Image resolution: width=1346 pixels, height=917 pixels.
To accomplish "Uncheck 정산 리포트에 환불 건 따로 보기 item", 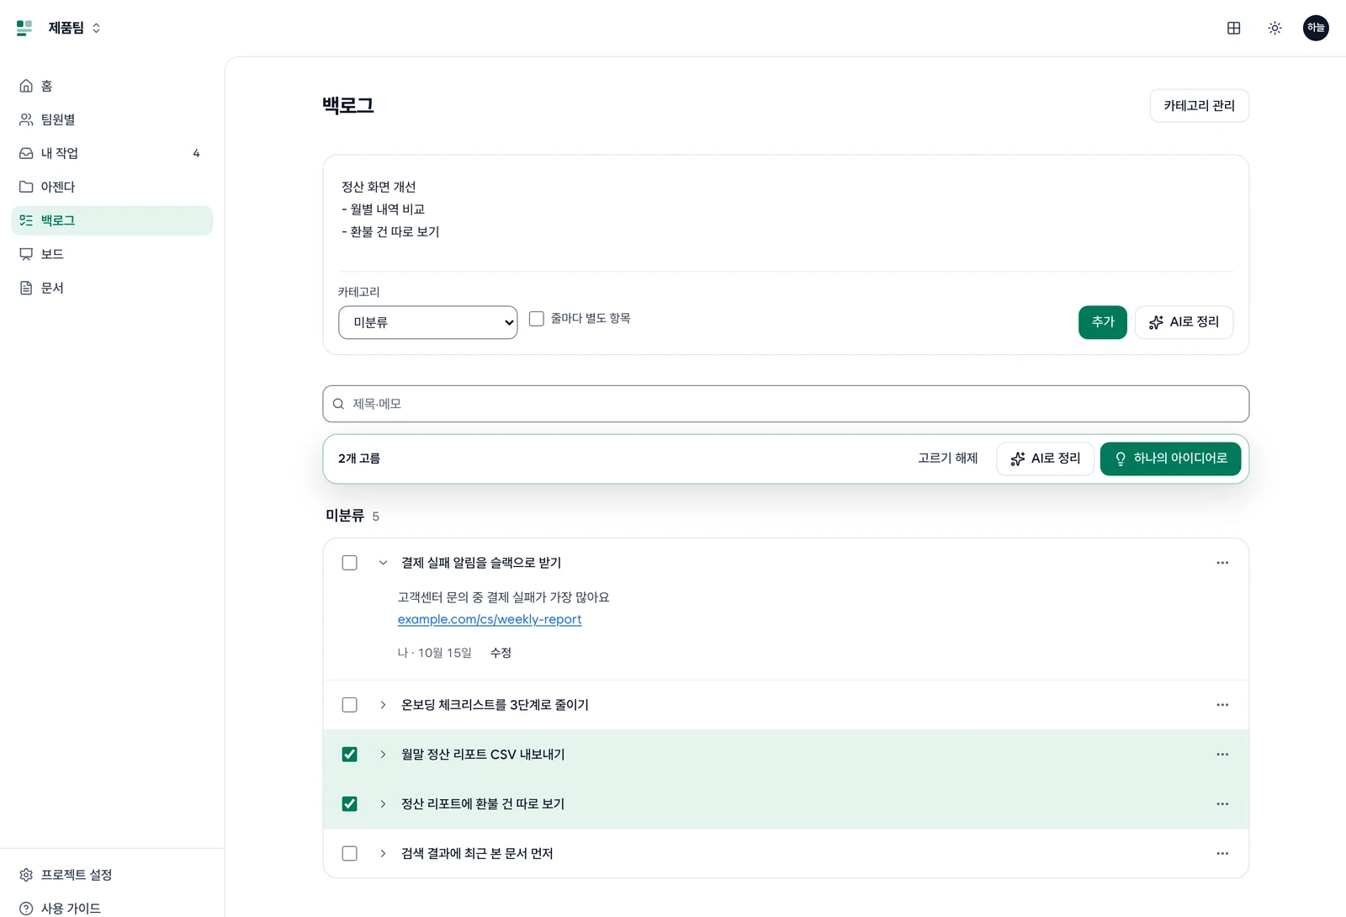I will point(350,804).
